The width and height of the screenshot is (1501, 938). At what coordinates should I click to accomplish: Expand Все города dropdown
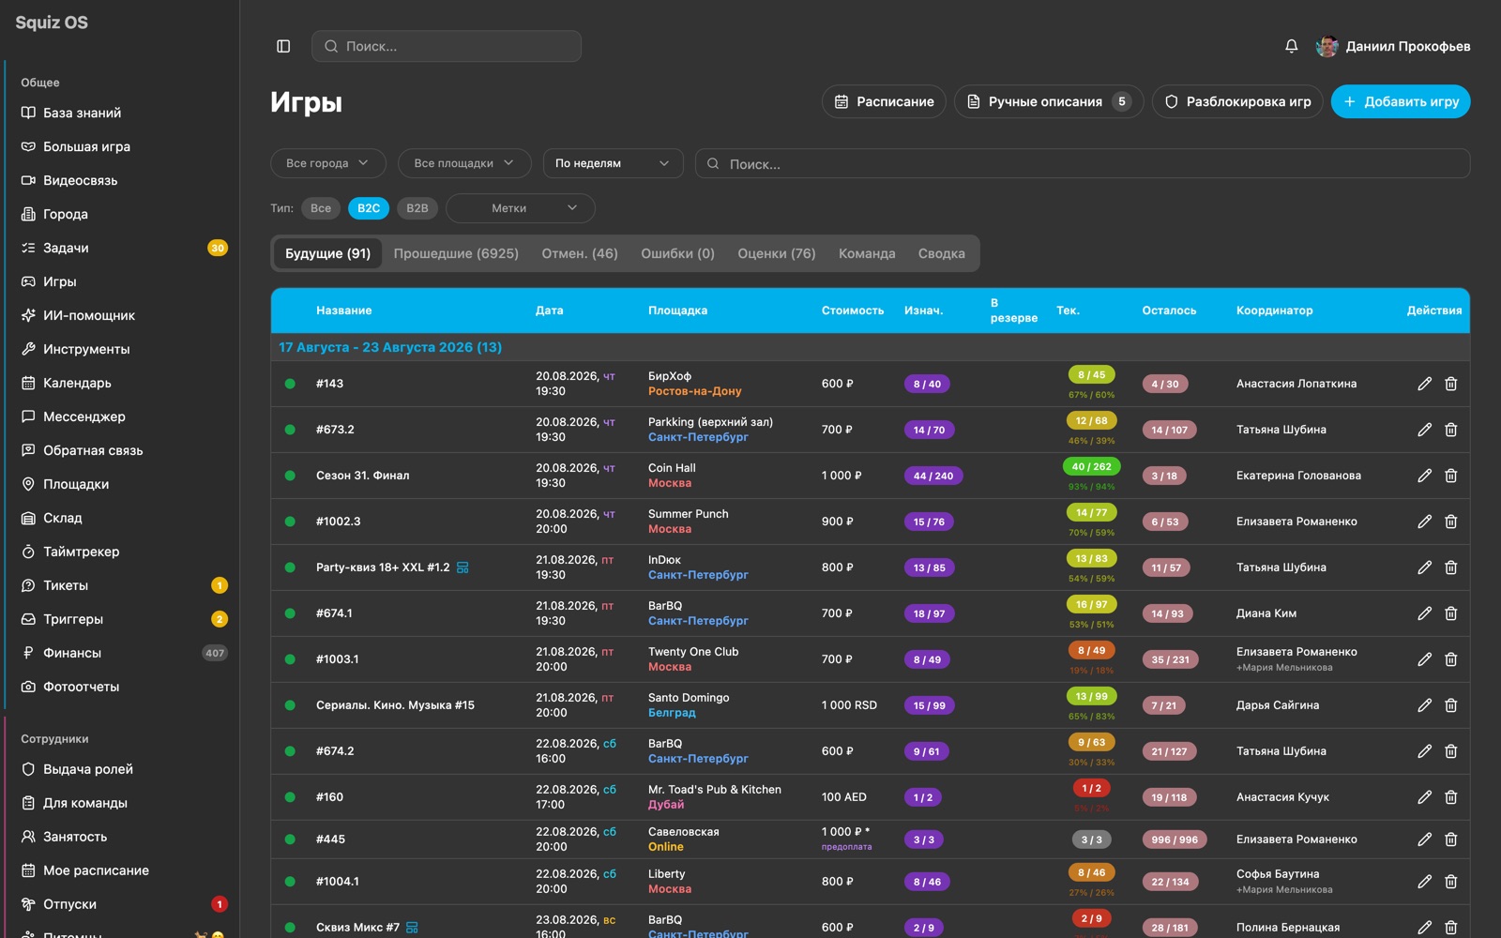pyautogui.click(x=328, y=163)
